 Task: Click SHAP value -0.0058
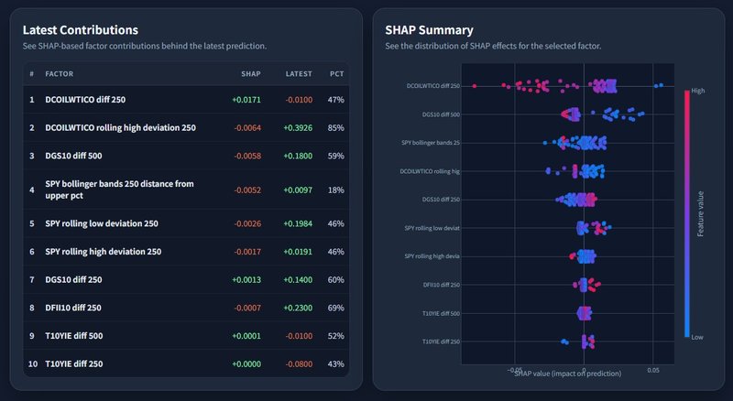247,156
